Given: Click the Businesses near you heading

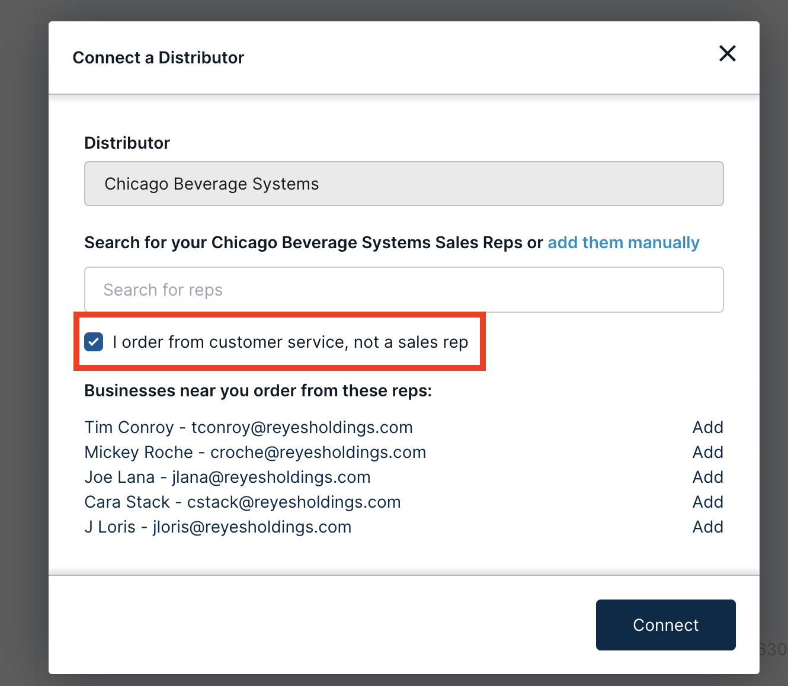Looking at the screenshot, I should coord(258,390).
